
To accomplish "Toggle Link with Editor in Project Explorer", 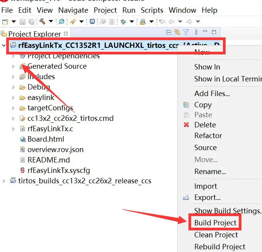I will tap(177, 32).
